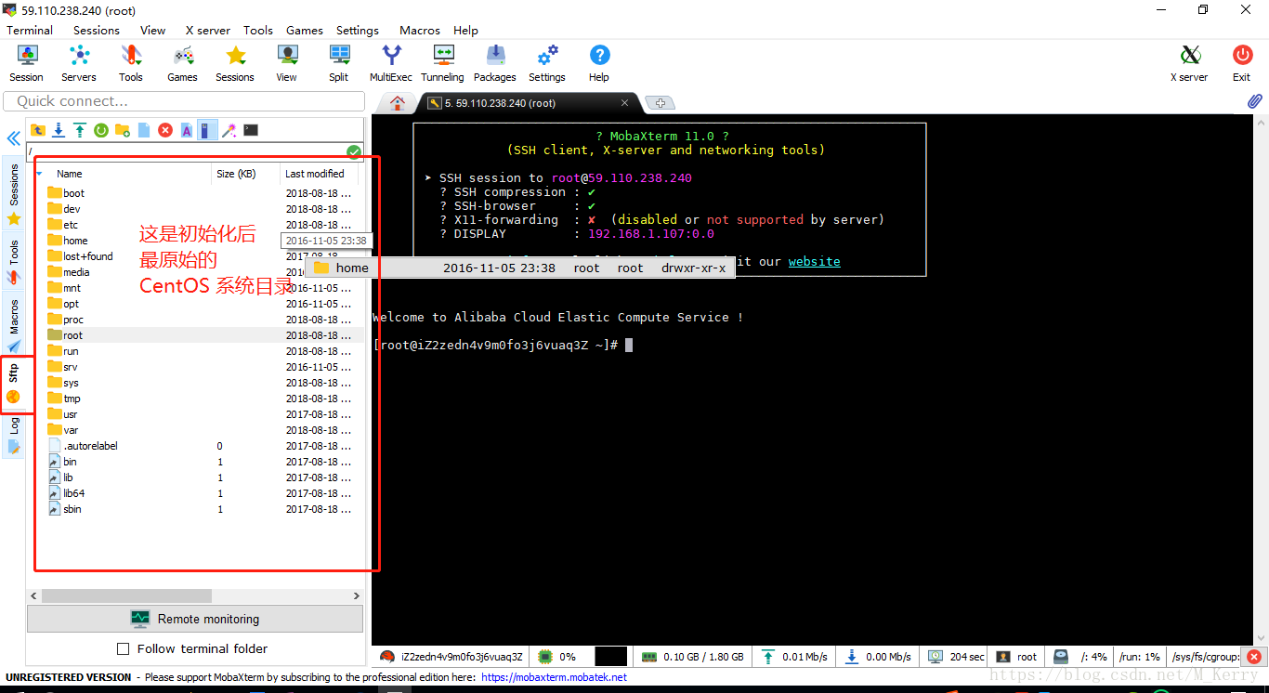
Task: Open the mobaxterm.mobatek.net link
Action: (554, 677)
